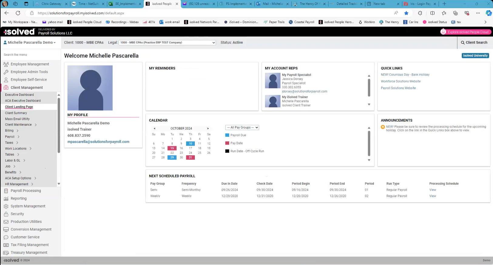Select Executive Dashboard menu item
Screen dimensions: 493x265
click(x=19, y=95)
